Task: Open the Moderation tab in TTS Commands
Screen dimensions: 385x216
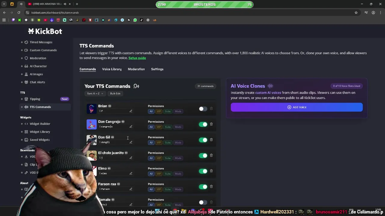Action: point(136,69)
